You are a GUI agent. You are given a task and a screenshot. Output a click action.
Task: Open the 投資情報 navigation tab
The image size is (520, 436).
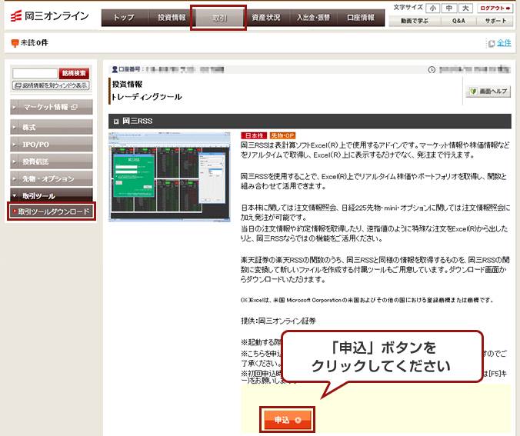[x=172, y=18]
